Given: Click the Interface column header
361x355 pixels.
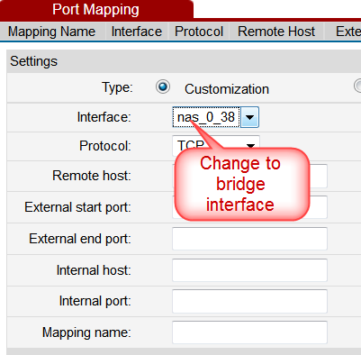Looking at the screenshot, I should (137, 32).
